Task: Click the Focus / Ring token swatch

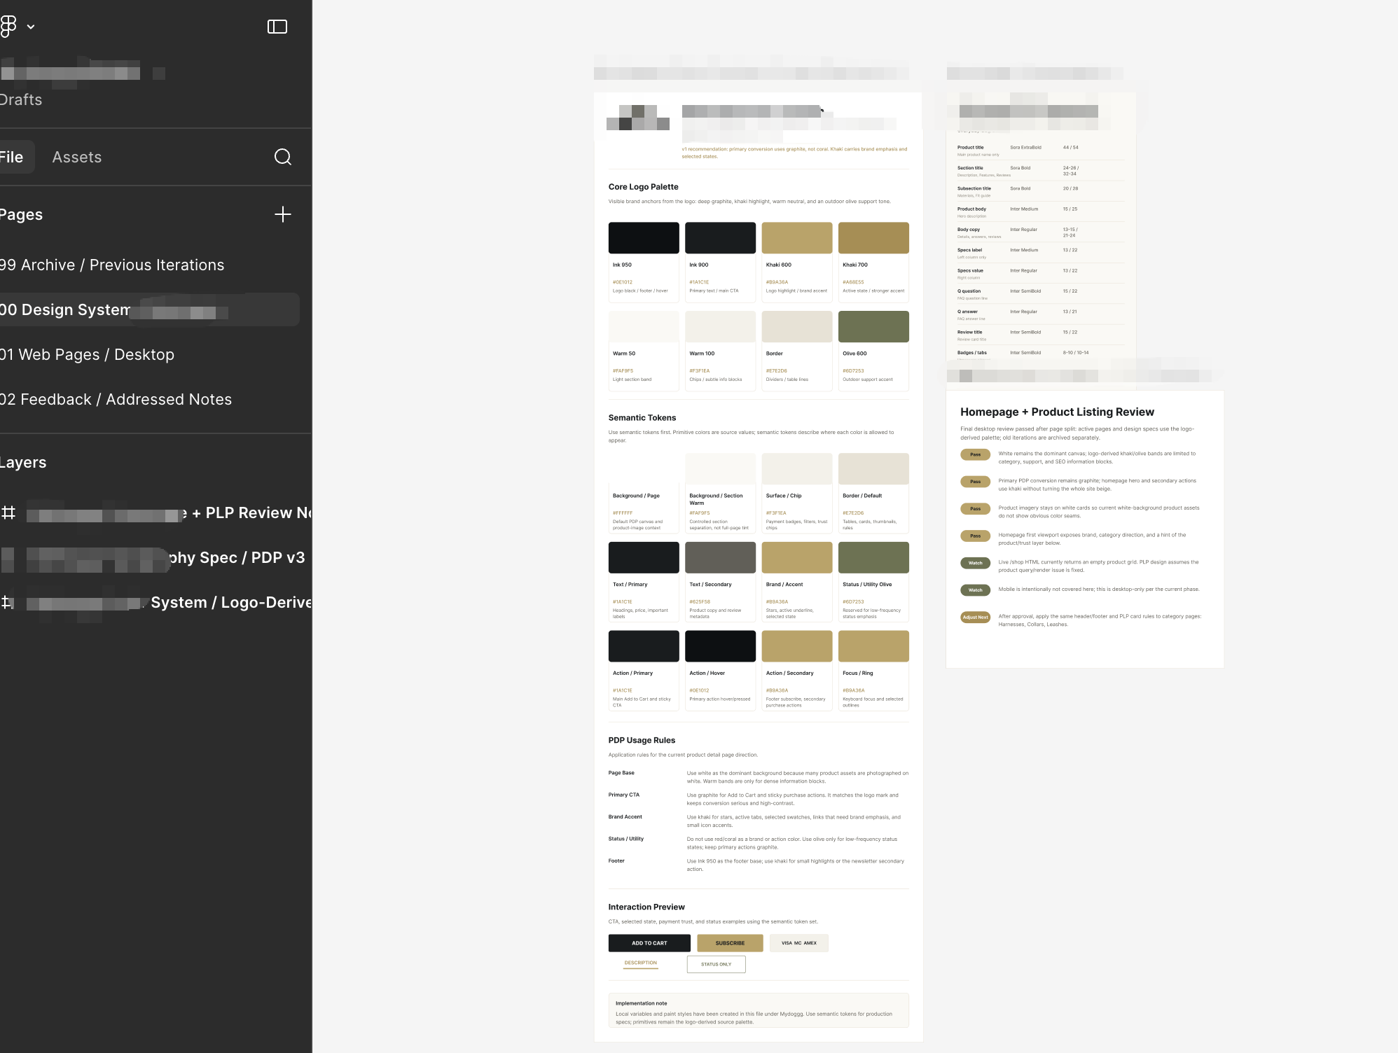Action: (873, 646)
